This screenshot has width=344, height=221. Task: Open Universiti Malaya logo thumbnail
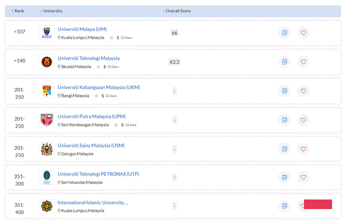[x=47, y=33]
